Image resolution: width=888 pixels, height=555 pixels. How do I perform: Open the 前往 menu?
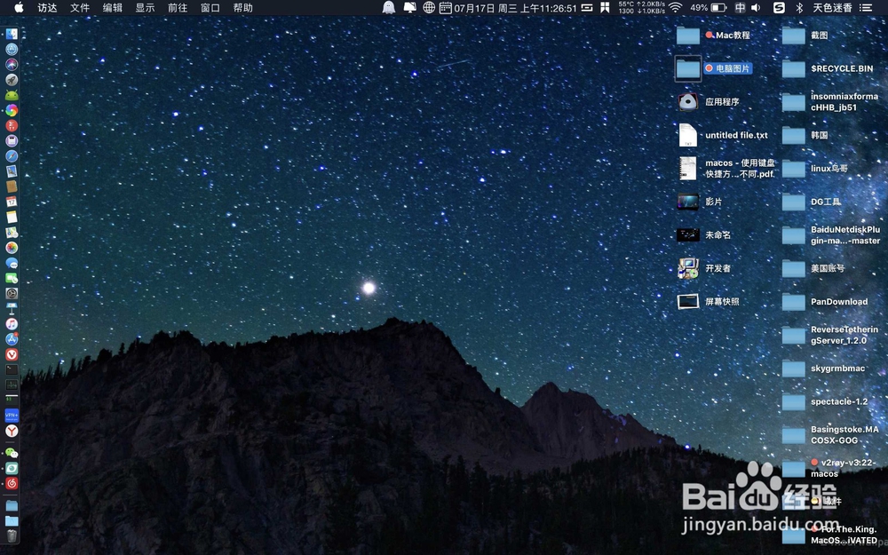[178, 7]
